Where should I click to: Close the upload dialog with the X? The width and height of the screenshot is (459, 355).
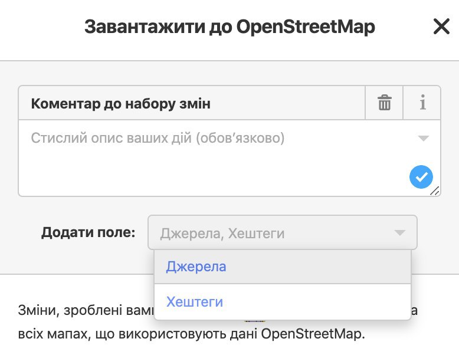click(x=441, y=27)
